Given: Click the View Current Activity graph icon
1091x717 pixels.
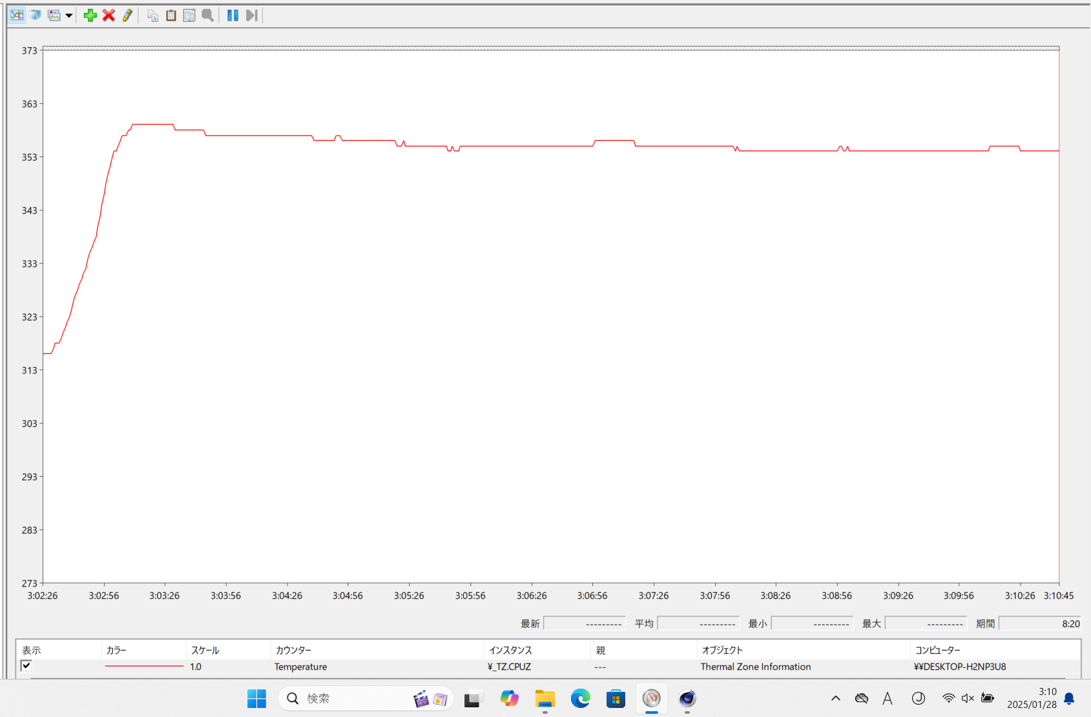Looking at the screenshot, I should pos(17,15).
